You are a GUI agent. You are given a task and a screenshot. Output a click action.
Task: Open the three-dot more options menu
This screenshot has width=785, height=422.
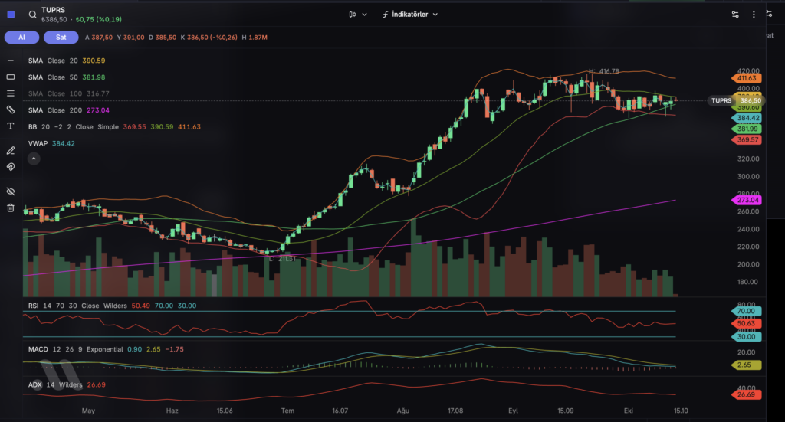[x=754, y=15]
